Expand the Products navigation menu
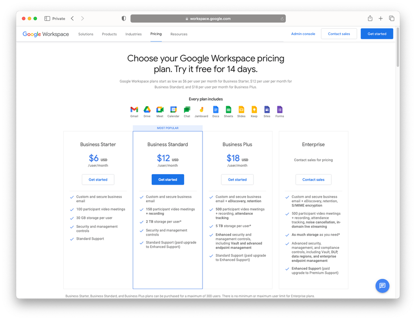Viewport: 416px width, 320px height. [109, 34]
